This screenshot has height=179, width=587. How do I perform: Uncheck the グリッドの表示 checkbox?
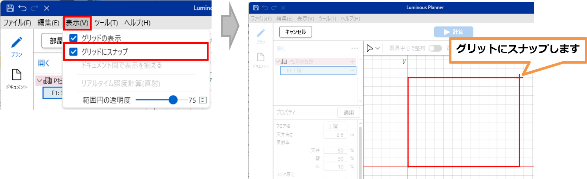74,38
